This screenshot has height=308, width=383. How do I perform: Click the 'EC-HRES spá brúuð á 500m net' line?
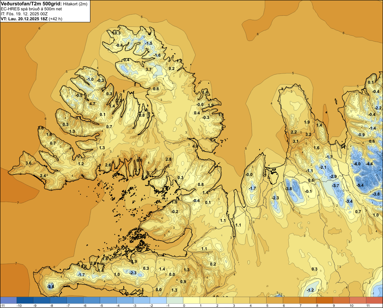point(31,9)
